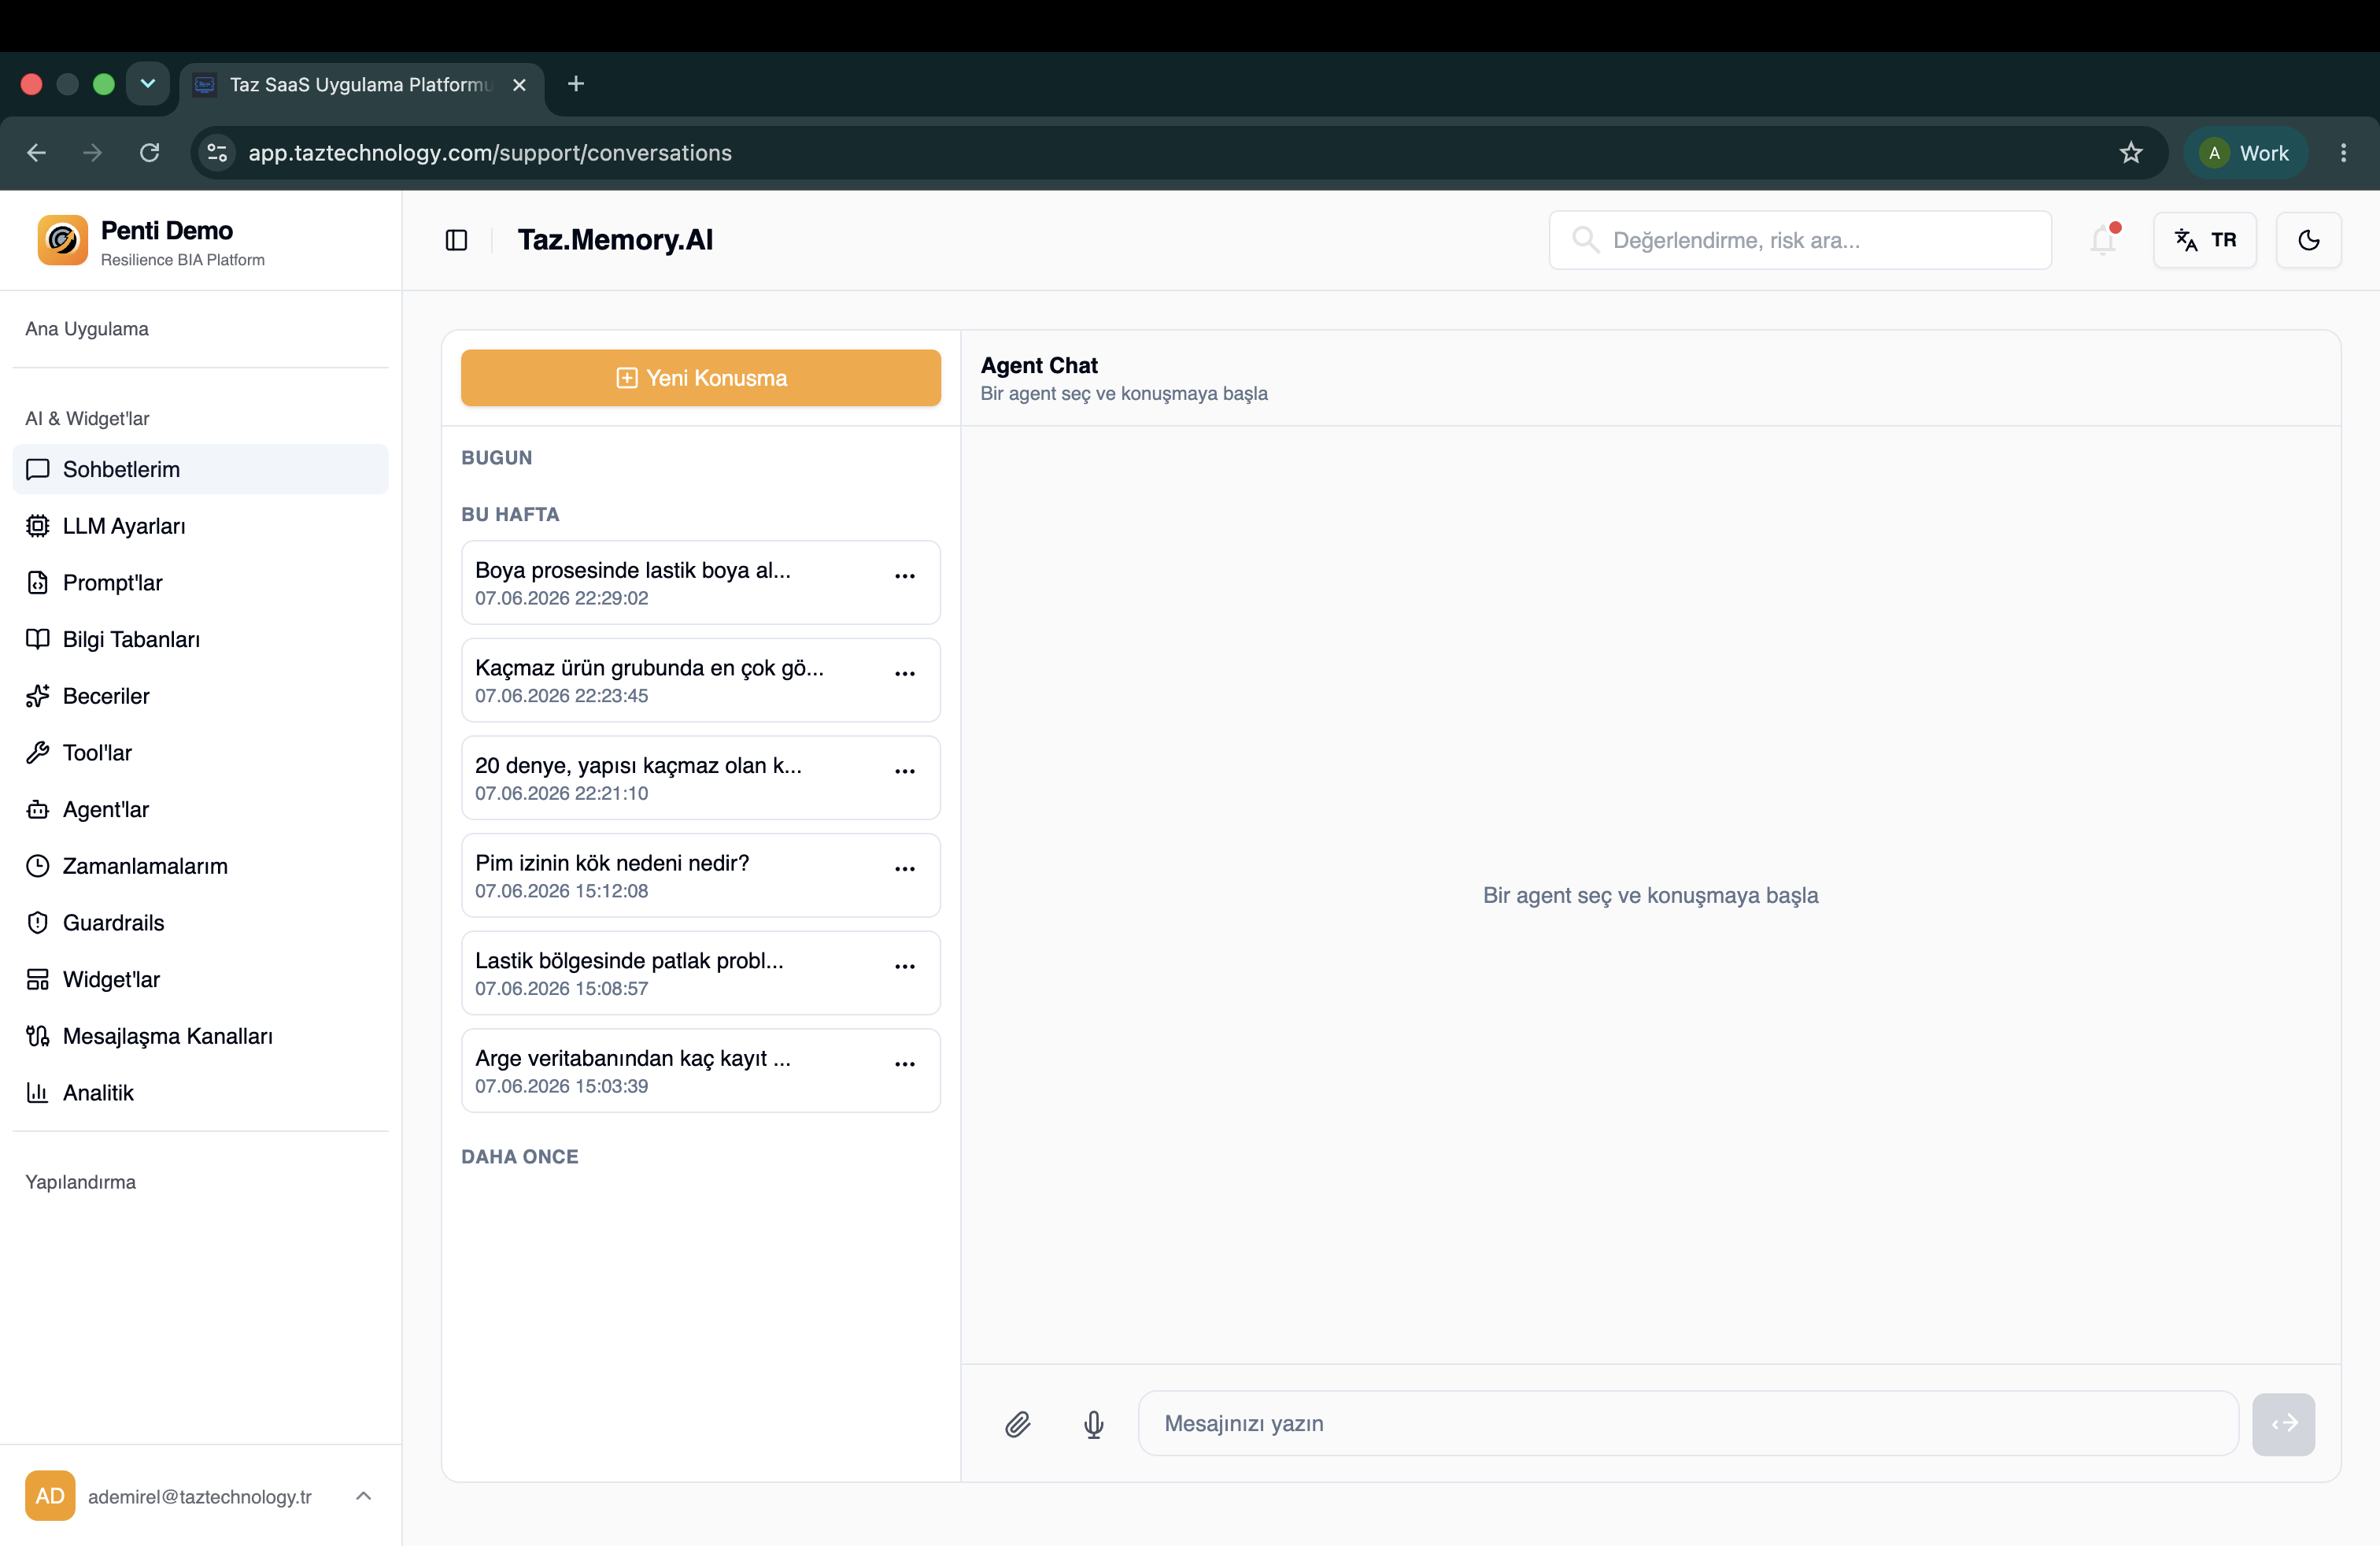Viewport: 2380px width, 1546px height.
Task: Switch to dark mode moon icon
Action: coord(2309,240)
